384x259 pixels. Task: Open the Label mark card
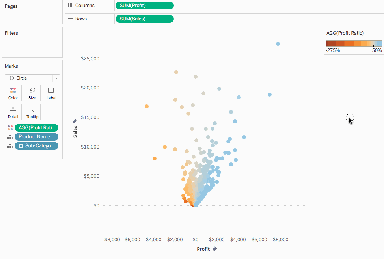tap(51, 93)
